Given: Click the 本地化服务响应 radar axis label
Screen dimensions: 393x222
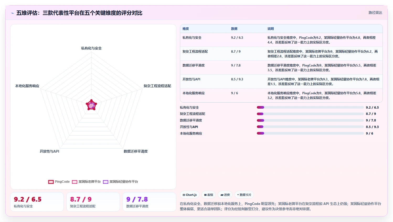Looking at the screenshot, I should pyautogui.click(x=27, y=86).
